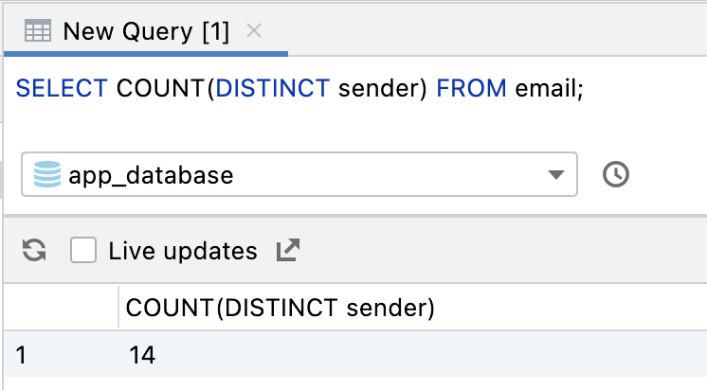Open the app_database selector combo box
Screen dimensions: 707x390
pyautogui.click(x=284, y=175)
